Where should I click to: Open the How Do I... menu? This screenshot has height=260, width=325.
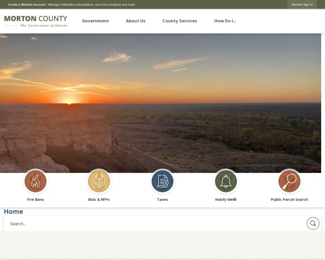pos(225,21)
